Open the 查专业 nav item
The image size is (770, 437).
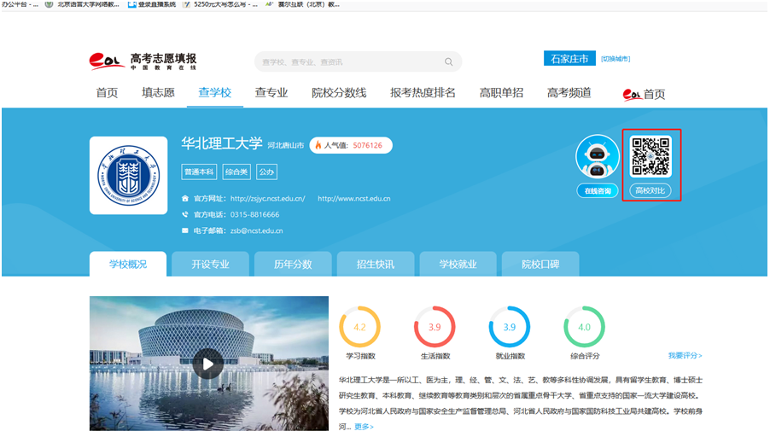click(x=271, y=93)
